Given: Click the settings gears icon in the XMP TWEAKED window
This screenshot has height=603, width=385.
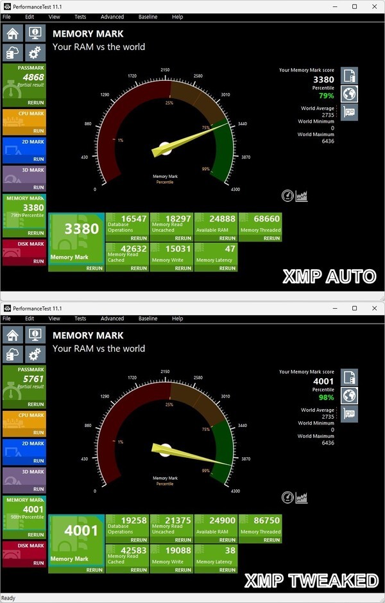Looking at the screenshot, I should pos(35,354).
